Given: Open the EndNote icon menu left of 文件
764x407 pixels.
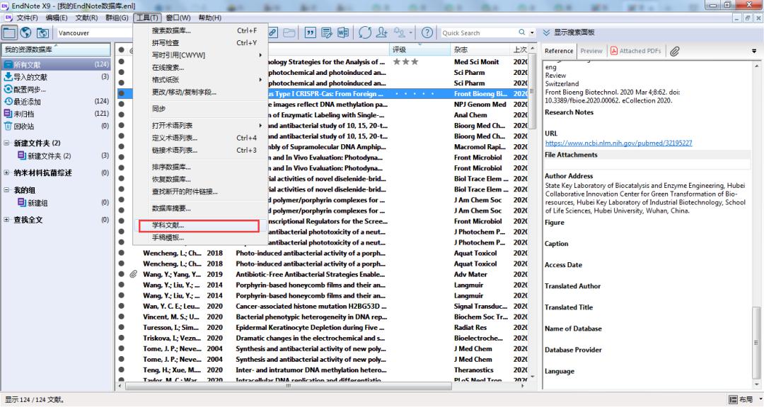Looking at the screenshot, I should [x=8, y=18].
